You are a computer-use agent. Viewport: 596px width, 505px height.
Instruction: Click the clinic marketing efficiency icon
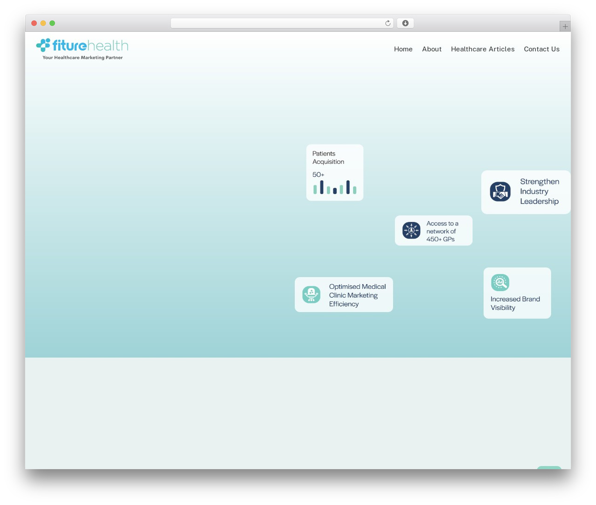tap(311, 294)
